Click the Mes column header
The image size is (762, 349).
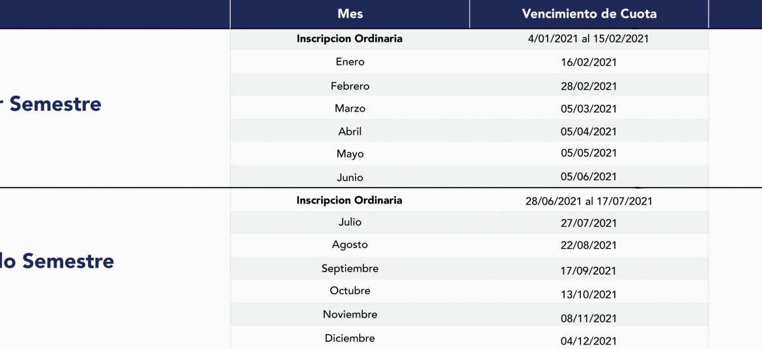click(350, 14)
